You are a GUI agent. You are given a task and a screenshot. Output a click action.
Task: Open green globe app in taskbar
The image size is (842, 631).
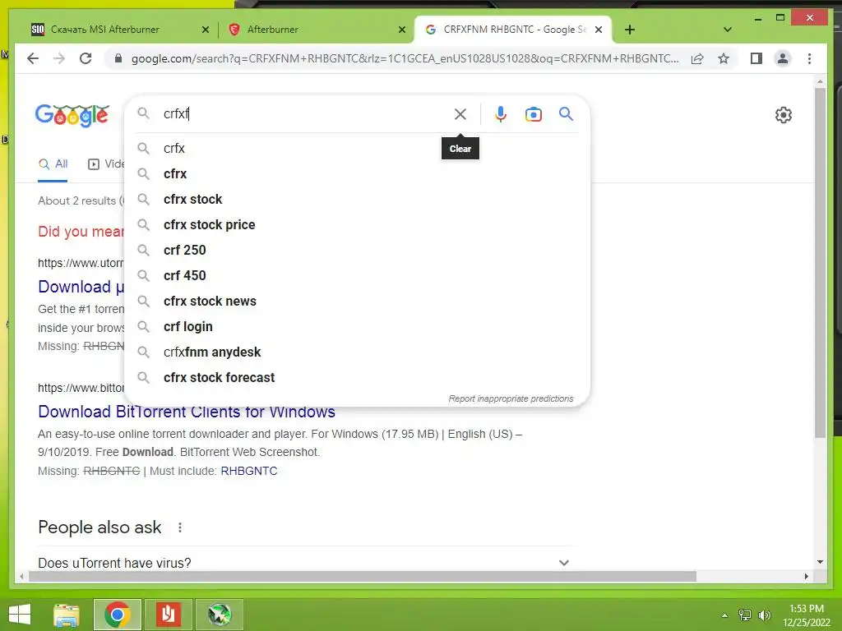[x=219, y=615]
